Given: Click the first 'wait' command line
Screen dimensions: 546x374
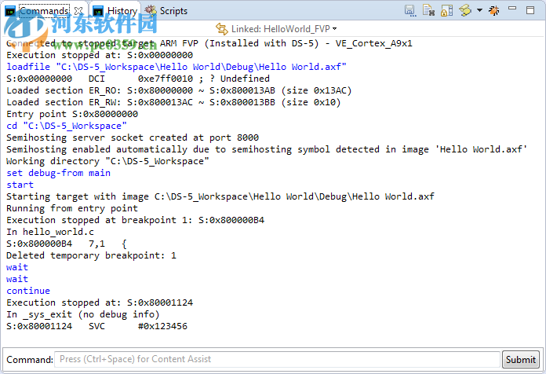Looking at the screenshot, I should (x=17, y=267).
